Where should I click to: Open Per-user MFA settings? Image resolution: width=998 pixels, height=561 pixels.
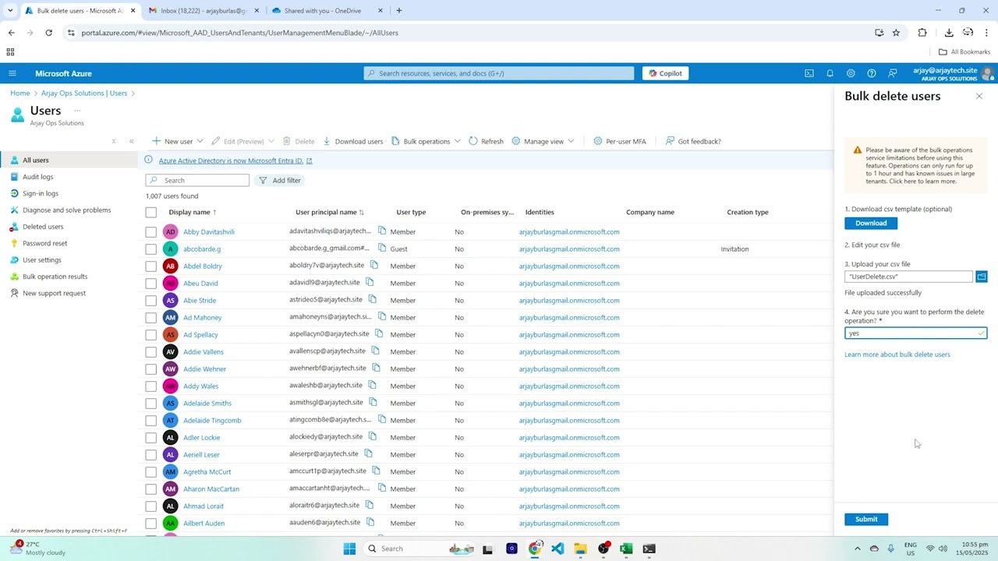620,141
